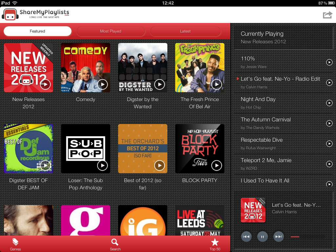Play The Autumn Carnival track button
Screen dimensions: 336x252
329,123
